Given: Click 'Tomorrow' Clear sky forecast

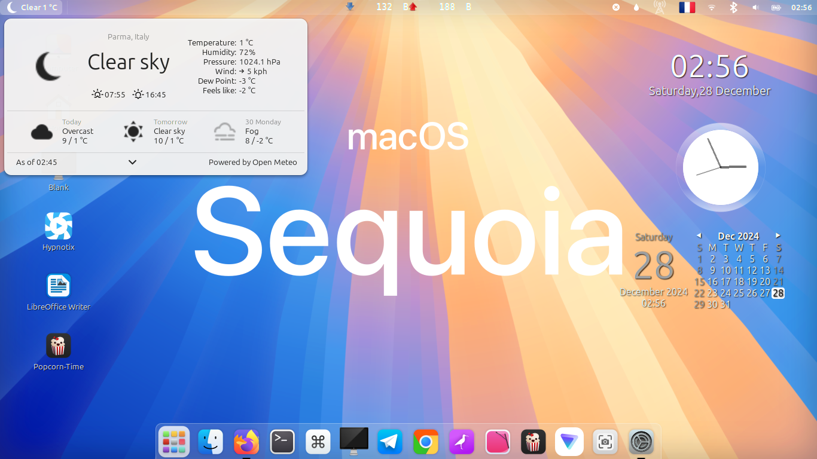Looking at the screenshot, I should 156,131.
